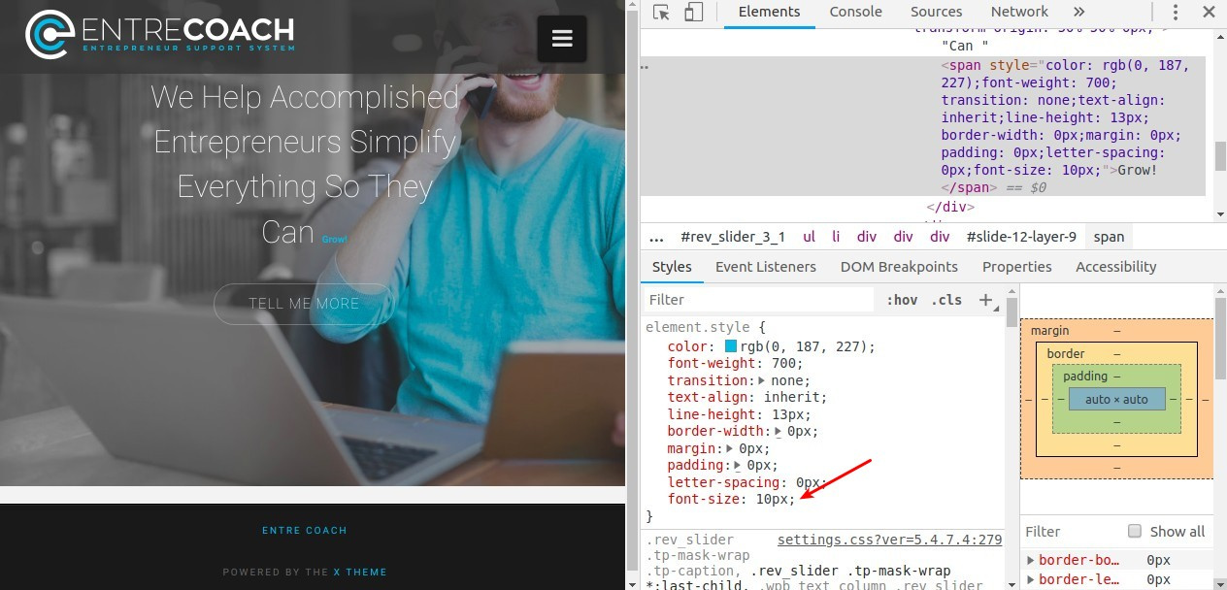Open the Properties sub-tab

click(x=1016, y=267)
